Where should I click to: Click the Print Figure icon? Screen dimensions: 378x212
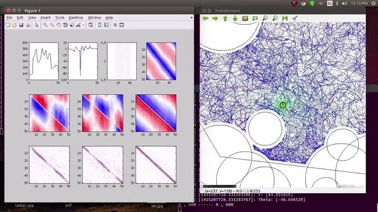[x=28, y=25]
